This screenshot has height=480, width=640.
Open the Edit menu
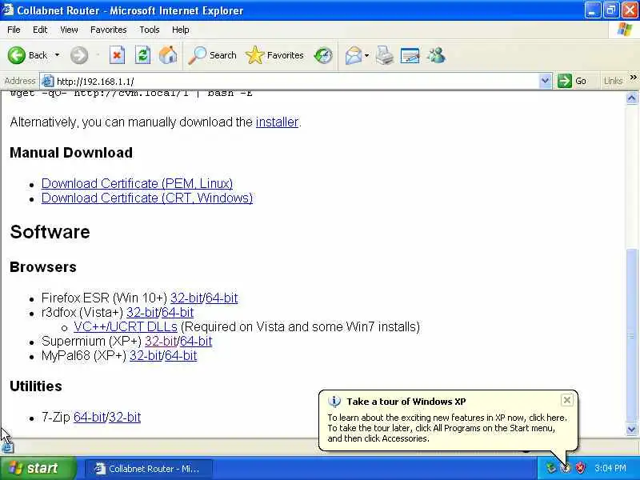40,30
